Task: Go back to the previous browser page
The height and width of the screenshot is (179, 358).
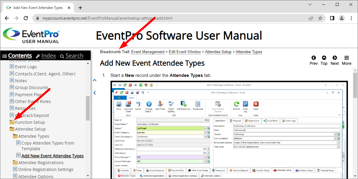Action: [x=7, y=18]
